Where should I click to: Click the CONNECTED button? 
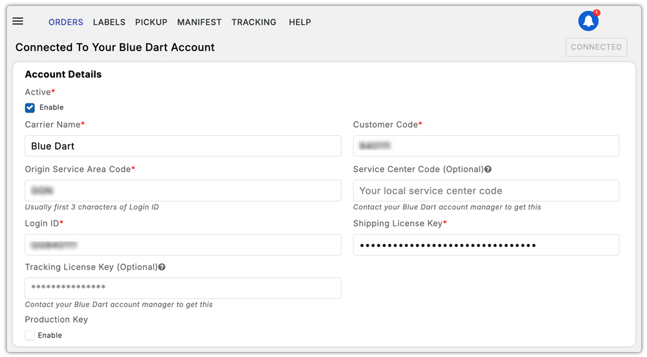click(x=597, y=47)
